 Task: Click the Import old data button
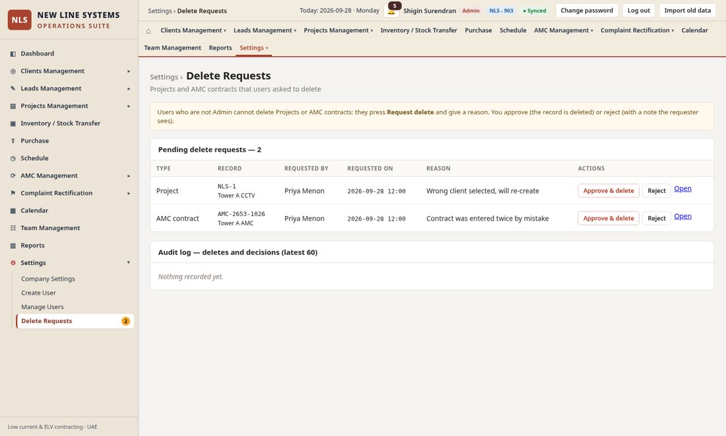pos(687,10)
